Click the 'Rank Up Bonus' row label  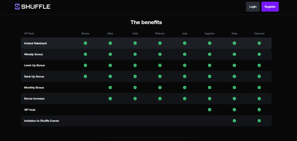click(34, 77)
